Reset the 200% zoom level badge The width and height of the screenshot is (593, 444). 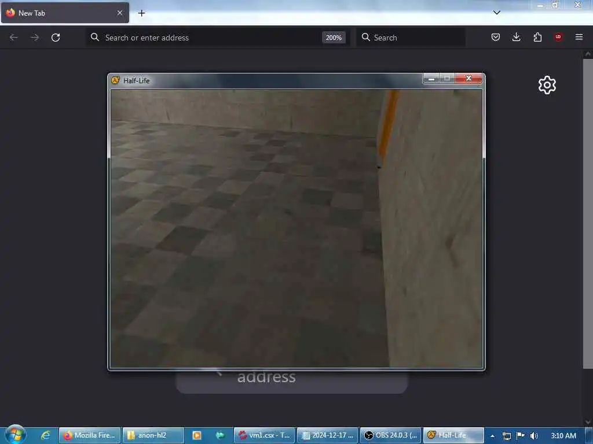(334, 38)
